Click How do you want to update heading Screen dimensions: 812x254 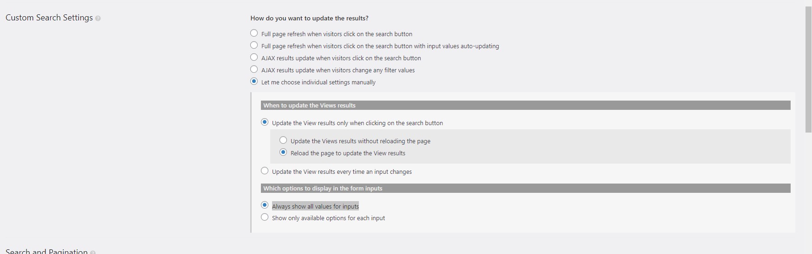[309, 18]
